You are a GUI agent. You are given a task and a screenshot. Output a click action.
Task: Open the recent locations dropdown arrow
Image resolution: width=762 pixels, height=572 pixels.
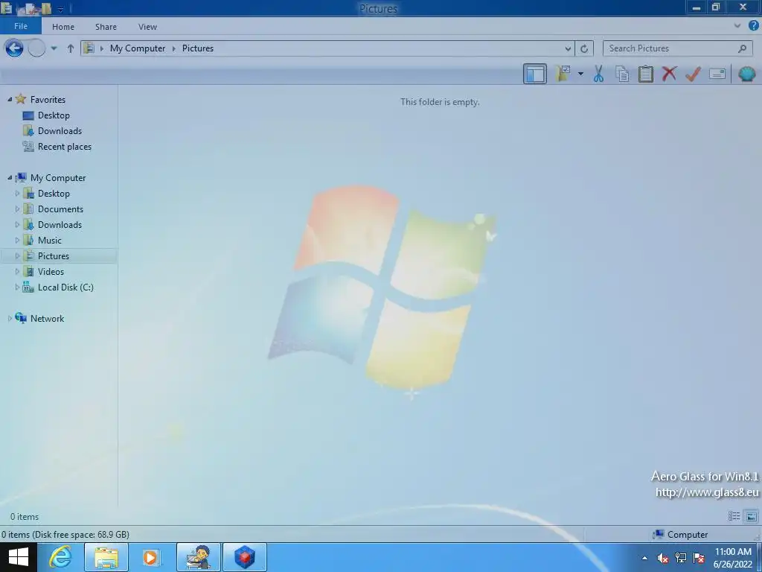click(x=54, y=48)
